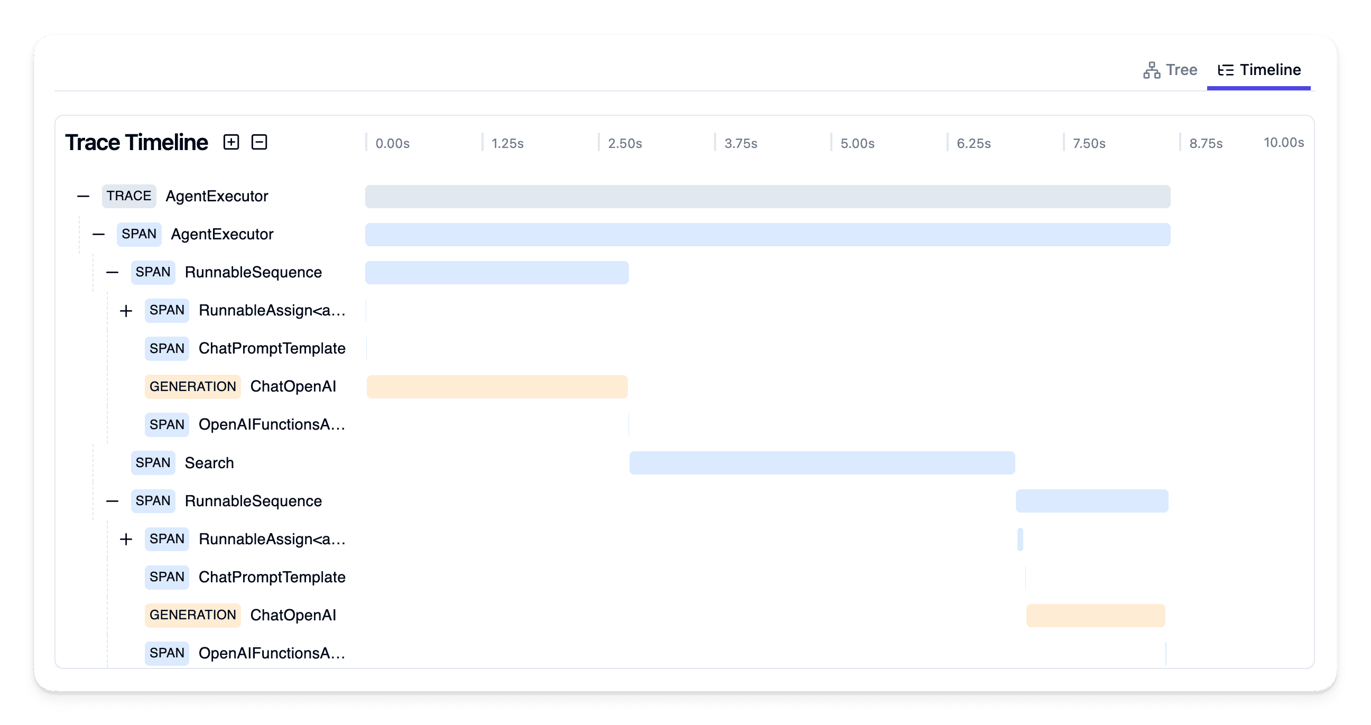This screenshot has width=1371, height=725.
Task: Select the GENERATION badge for first ChatOpenAI
Action: [x=192, y=386]
